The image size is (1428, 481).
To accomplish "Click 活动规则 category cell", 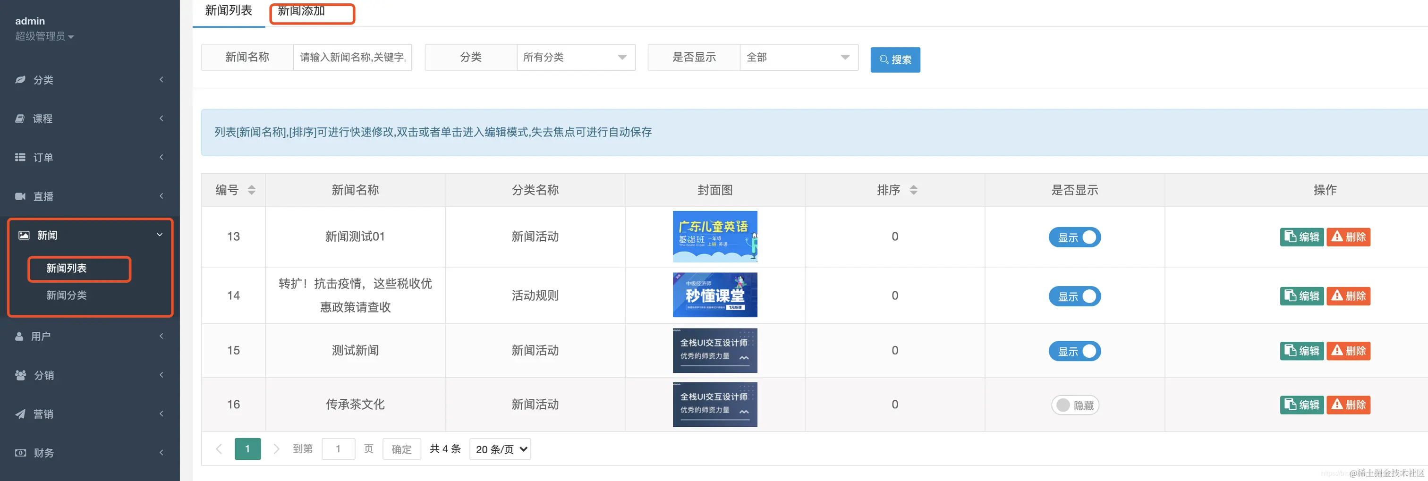I will (535, 295).
